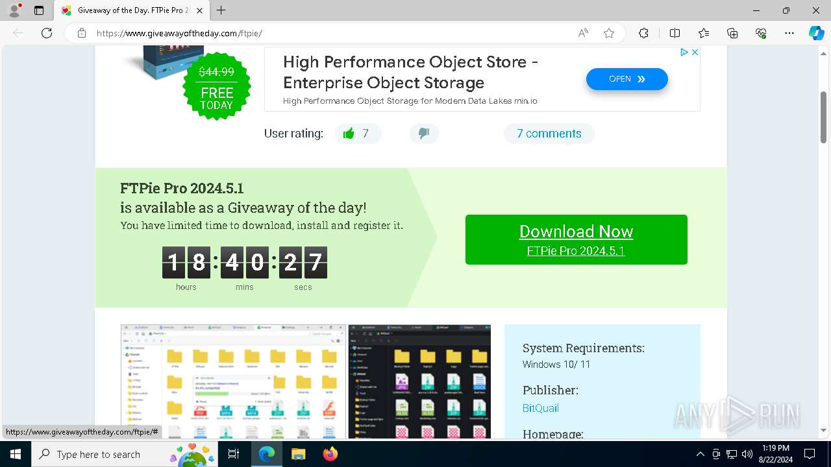Open File Explorer from taskbar
Image resolution: width=831 pixels, height=467 pixels.
click(x=298, y=454)
